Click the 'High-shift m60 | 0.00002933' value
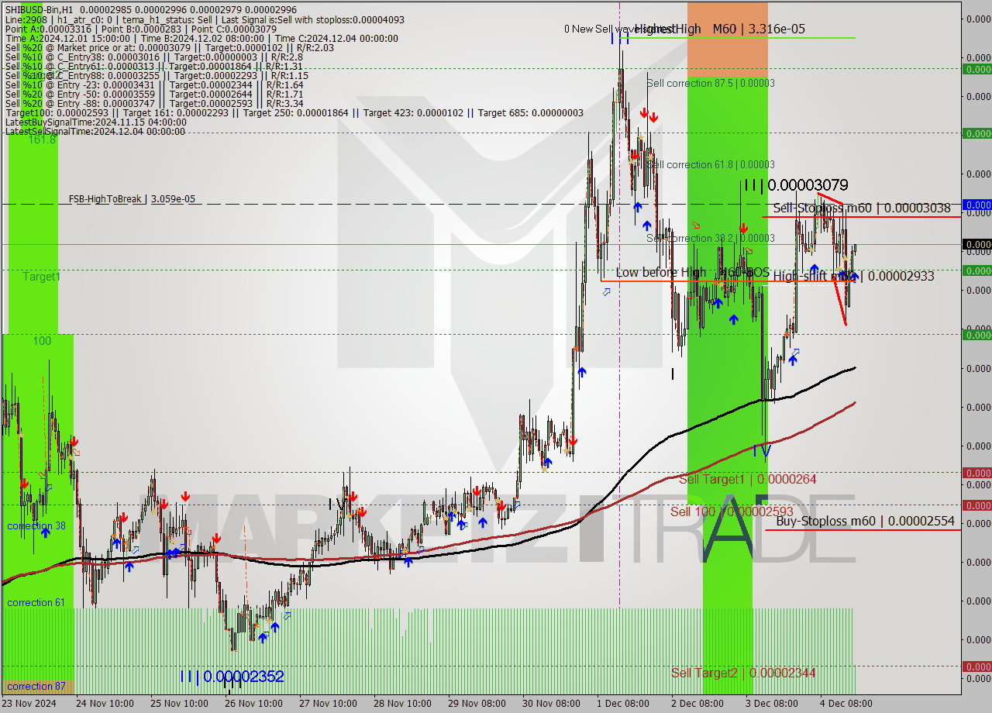The width and height of the screenshot is (992, 713). point(853,276)
